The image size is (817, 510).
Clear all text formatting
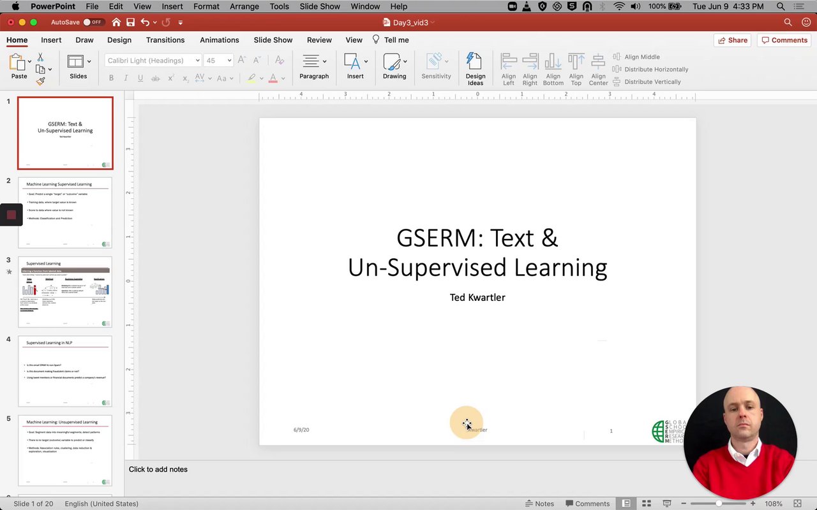pos(279,61)
